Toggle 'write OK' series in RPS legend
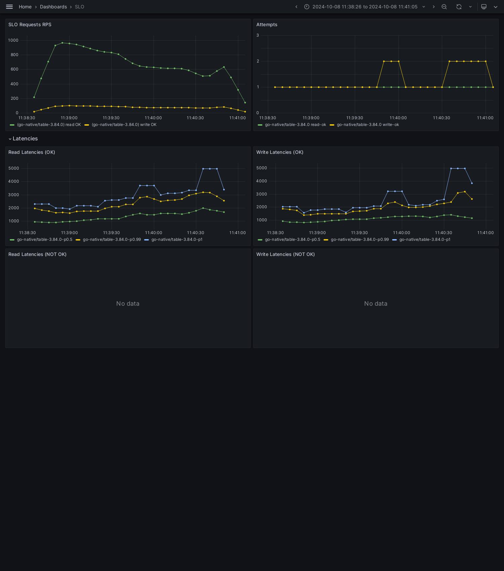This screenshot has width=504, height=571. pyautogui.click(x=124, y=125)
